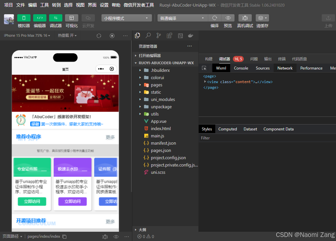Click the cloud development (云开发) icon

coord(88,18)
